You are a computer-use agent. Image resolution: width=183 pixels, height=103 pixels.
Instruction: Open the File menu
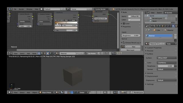tap(15, 9)
